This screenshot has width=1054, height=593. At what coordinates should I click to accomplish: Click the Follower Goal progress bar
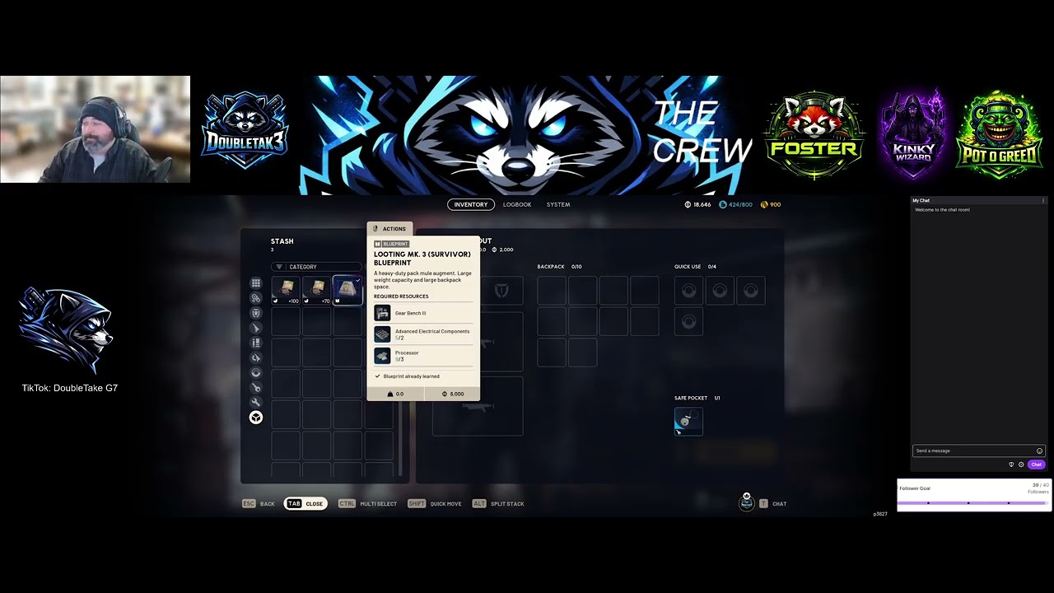973,502
